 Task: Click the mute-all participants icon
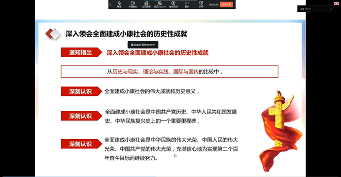[x=146, y=4]
